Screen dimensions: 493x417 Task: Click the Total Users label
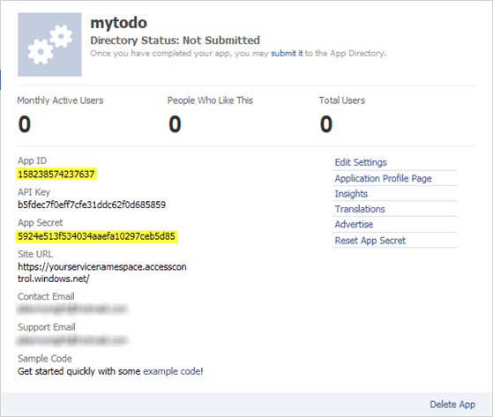tap(342, 101)
